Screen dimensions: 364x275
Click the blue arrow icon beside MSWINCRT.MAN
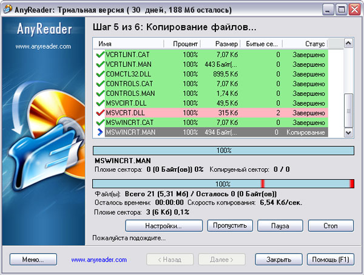tap(100, 132)
